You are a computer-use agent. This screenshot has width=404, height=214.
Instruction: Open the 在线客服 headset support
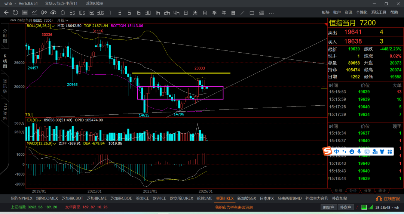coord(388,199)
